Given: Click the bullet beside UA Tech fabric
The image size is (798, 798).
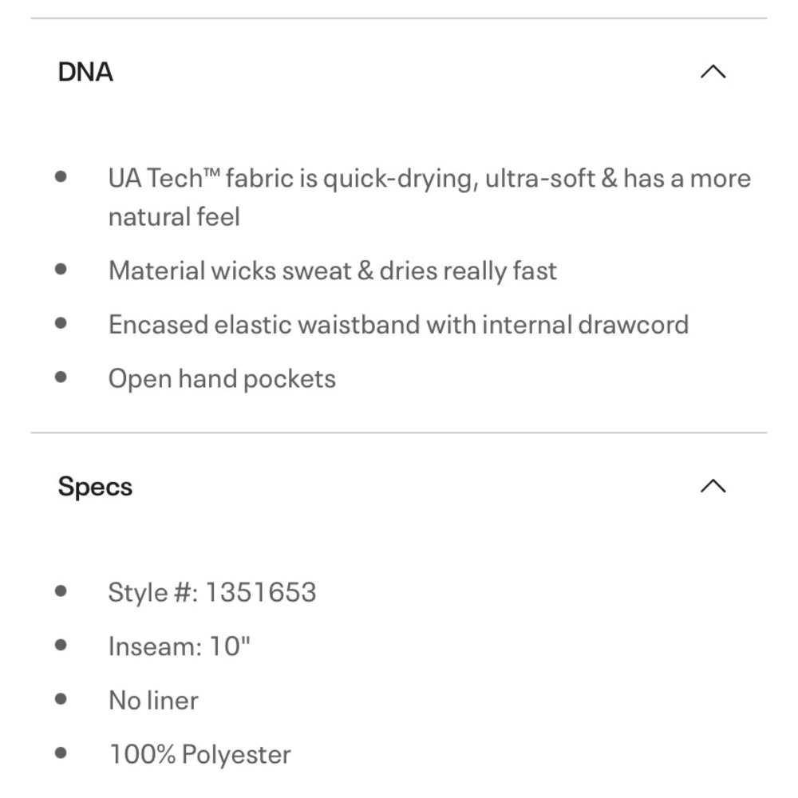Looking at the screenshot, I should [x=61, y=177].
